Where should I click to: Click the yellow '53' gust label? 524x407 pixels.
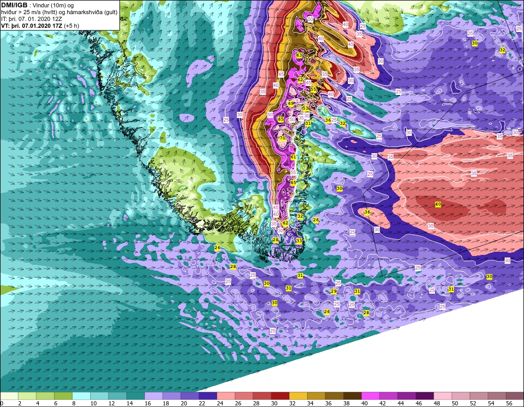pos(305,108)
